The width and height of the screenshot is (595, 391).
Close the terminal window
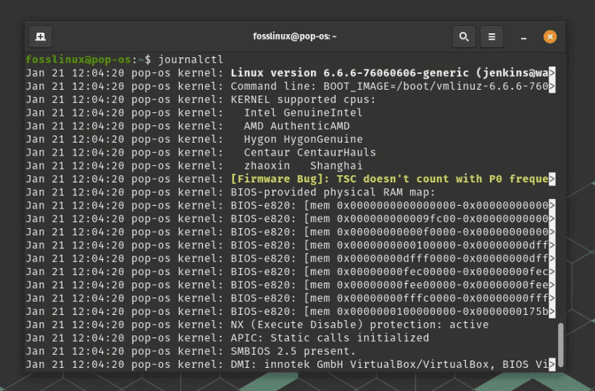550,37
